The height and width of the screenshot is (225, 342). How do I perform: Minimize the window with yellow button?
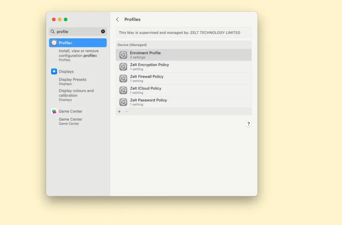(x=59, y=20)
